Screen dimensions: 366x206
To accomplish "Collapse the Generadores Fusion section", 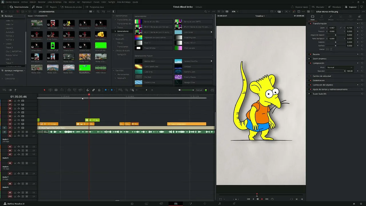I will [x=212, y=56].
